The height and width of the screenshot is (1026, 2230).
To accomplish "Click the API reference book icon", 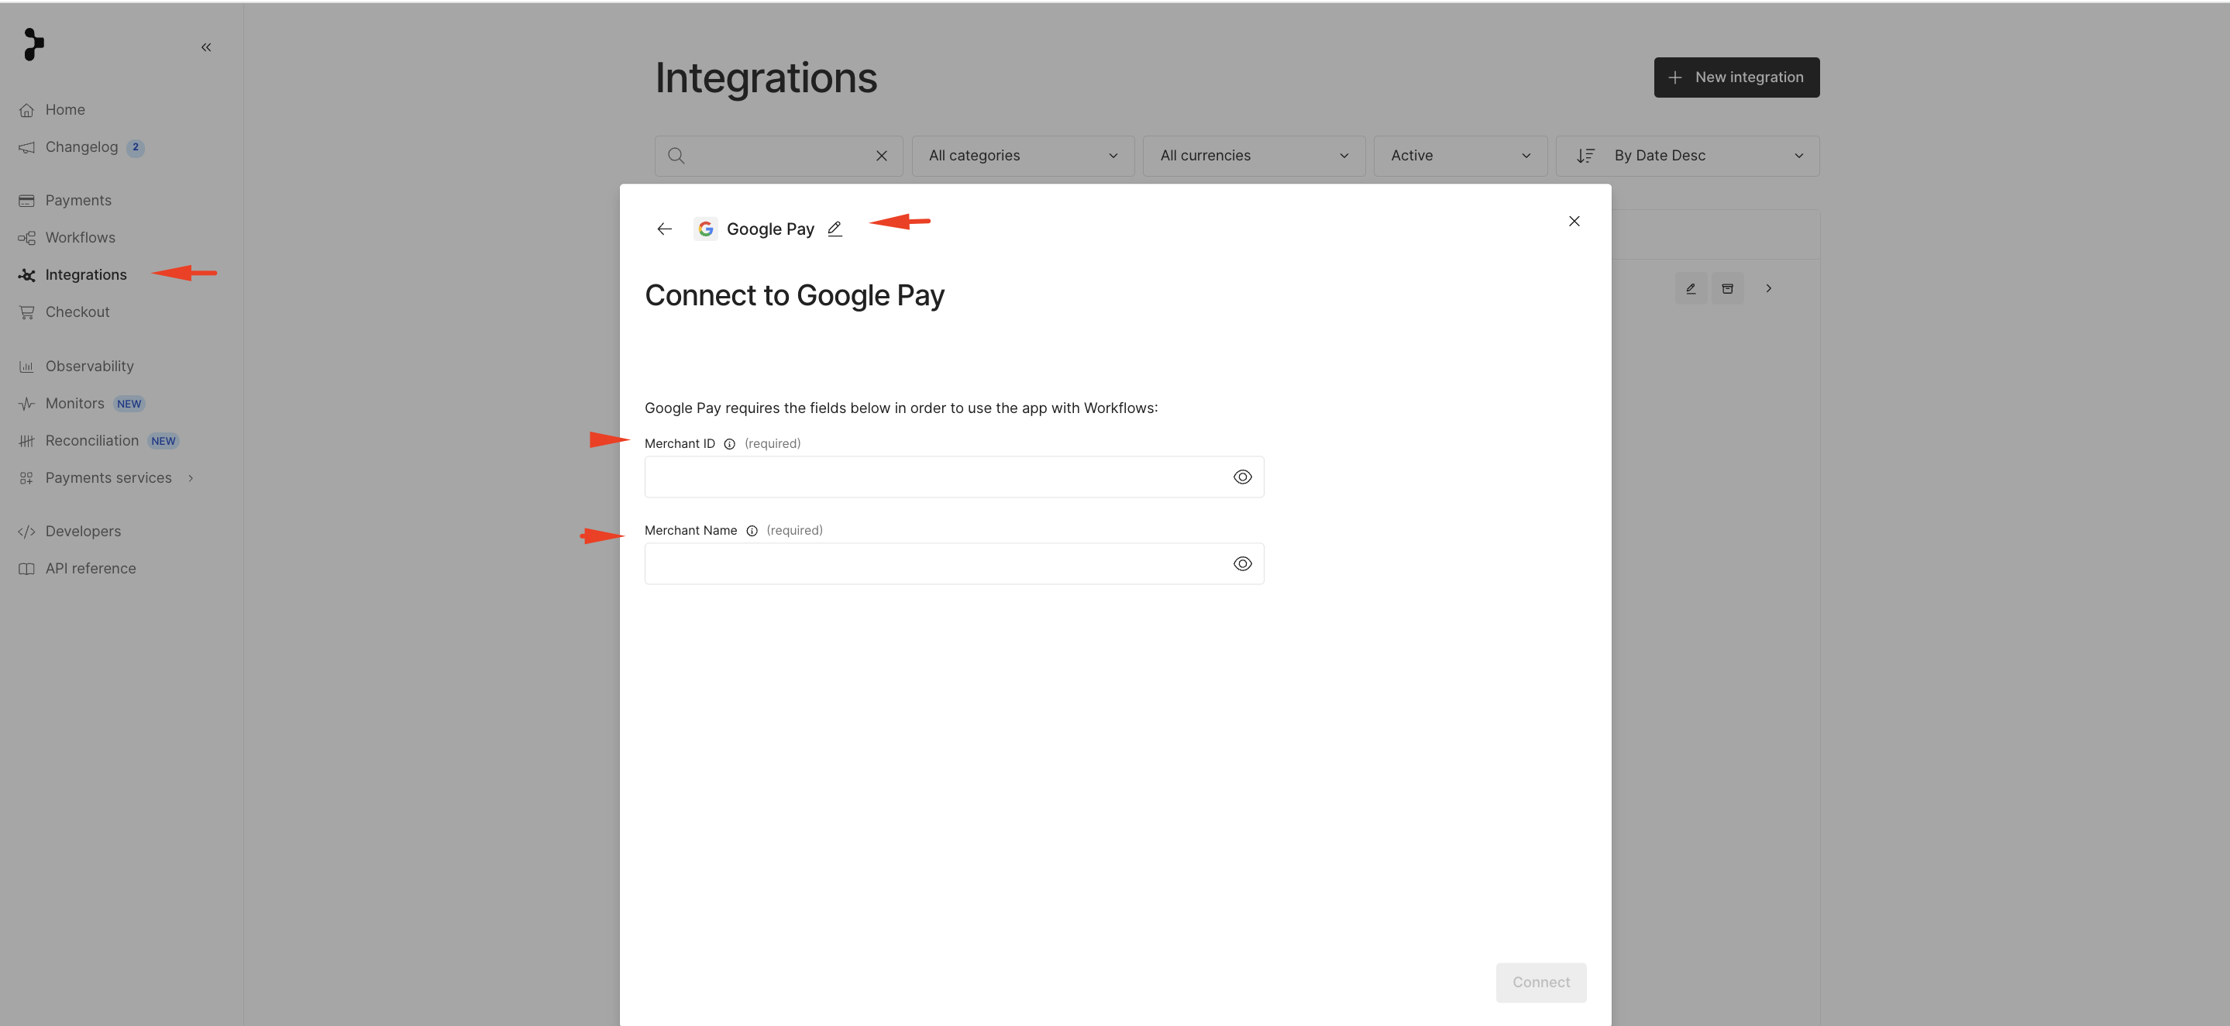I will 27,569.
